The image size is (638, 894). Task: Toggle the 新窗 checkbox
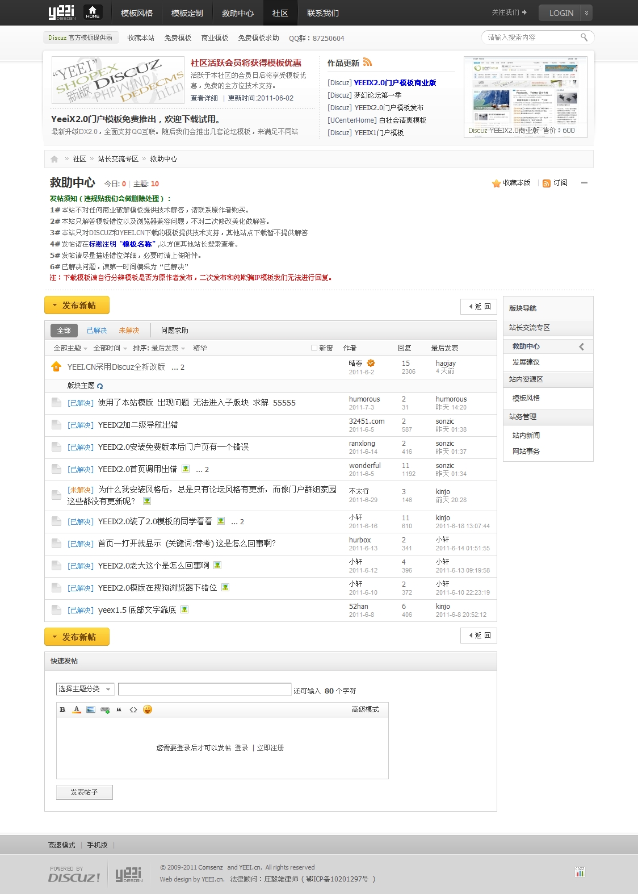click(314, 348)
